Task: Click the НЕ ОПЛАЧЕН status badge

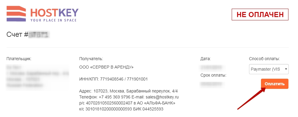Action: coord(260,14)
